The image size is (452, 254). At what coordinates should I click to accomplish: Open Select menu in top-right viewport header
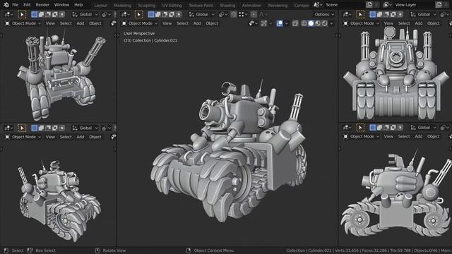[404, 23]
